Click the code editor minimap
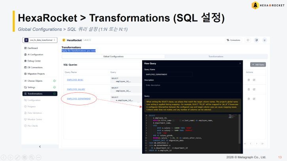This screenshot has width=287, height=161. click(233, 116)
